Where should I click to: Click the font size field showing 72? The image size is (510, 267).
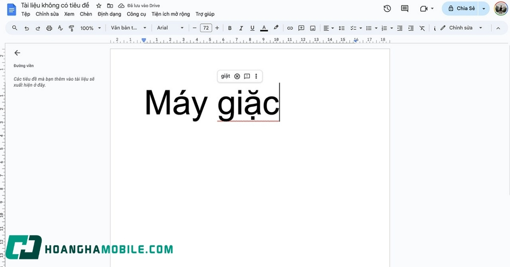(206, 28)
